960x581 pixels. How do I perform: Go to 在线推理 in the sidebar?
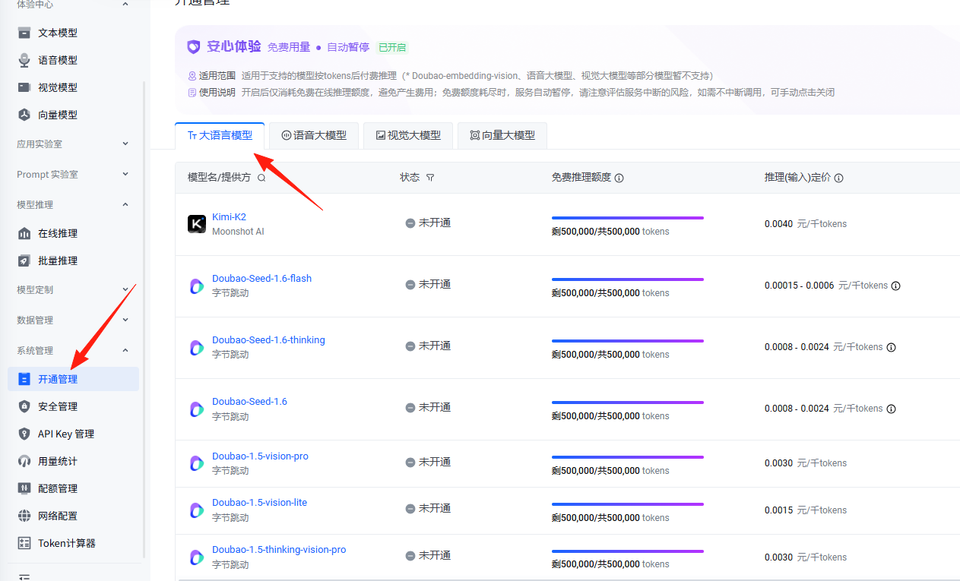pyautogui.click(x=58, y=233)
